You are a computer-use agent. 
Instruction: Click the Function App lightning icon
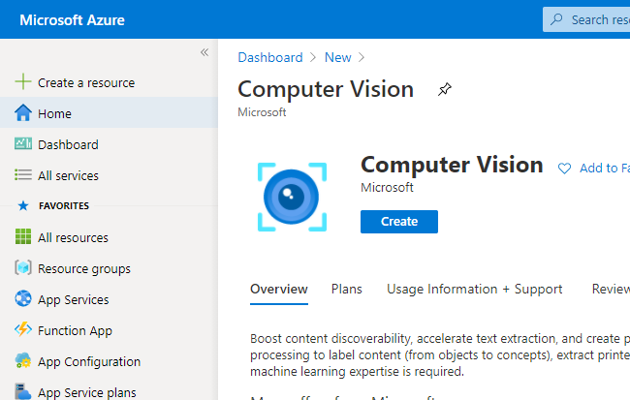[x=23, y=330]
